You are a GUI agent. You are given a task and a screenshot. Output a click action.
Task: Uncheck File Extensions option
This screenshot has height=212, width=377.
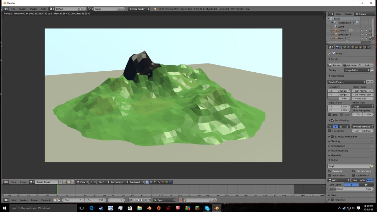pyautogui.click(x=353, y=171)
